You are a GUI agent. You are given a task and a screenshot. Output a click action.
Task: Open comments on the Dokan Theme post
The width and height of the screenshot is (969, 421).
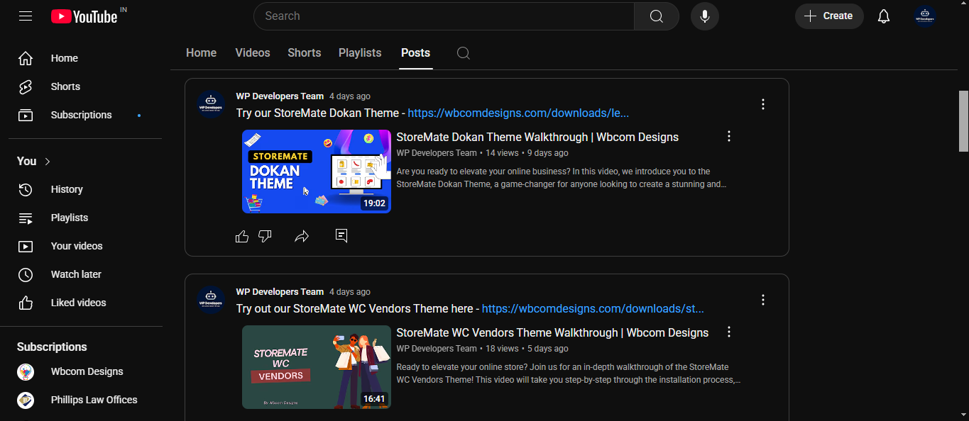[341, 235]
